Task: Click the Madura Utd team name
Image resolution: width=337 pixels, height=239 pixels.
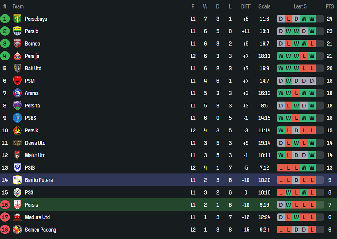Action: tap(37, 217)
